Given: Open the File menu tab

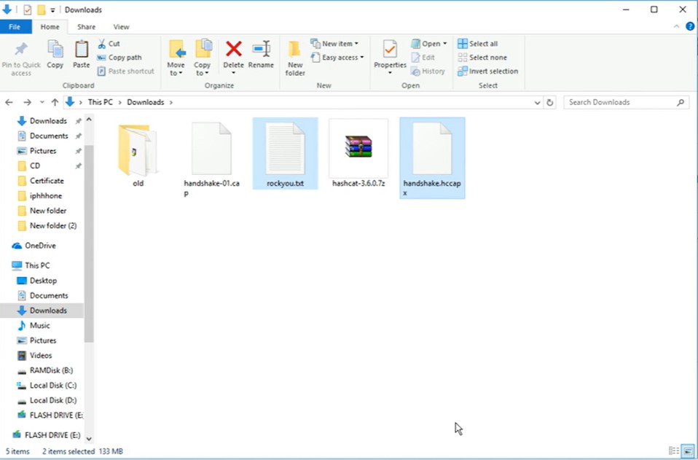Looking at the screenshot, I should tap(15, 27).
